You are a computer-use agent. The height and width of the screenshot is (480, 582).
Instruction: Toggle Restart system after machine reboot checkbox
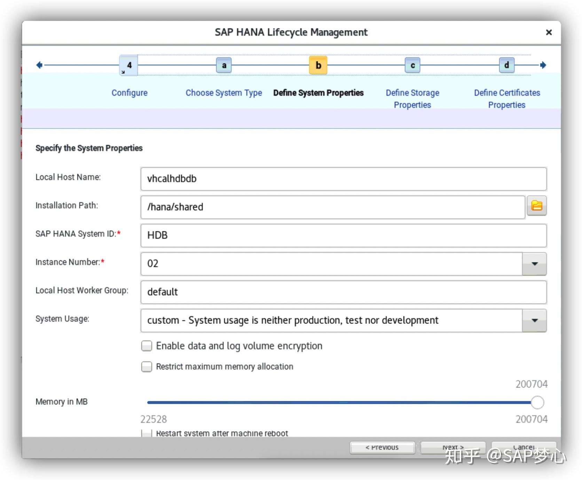tap(147, 433)
